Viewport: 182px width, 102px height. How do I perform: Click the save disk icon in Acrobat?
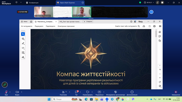coord(150,26)
